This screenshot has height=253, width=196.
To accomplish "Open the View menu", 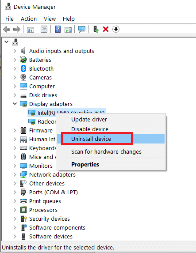I will click(x=50, y=19).
